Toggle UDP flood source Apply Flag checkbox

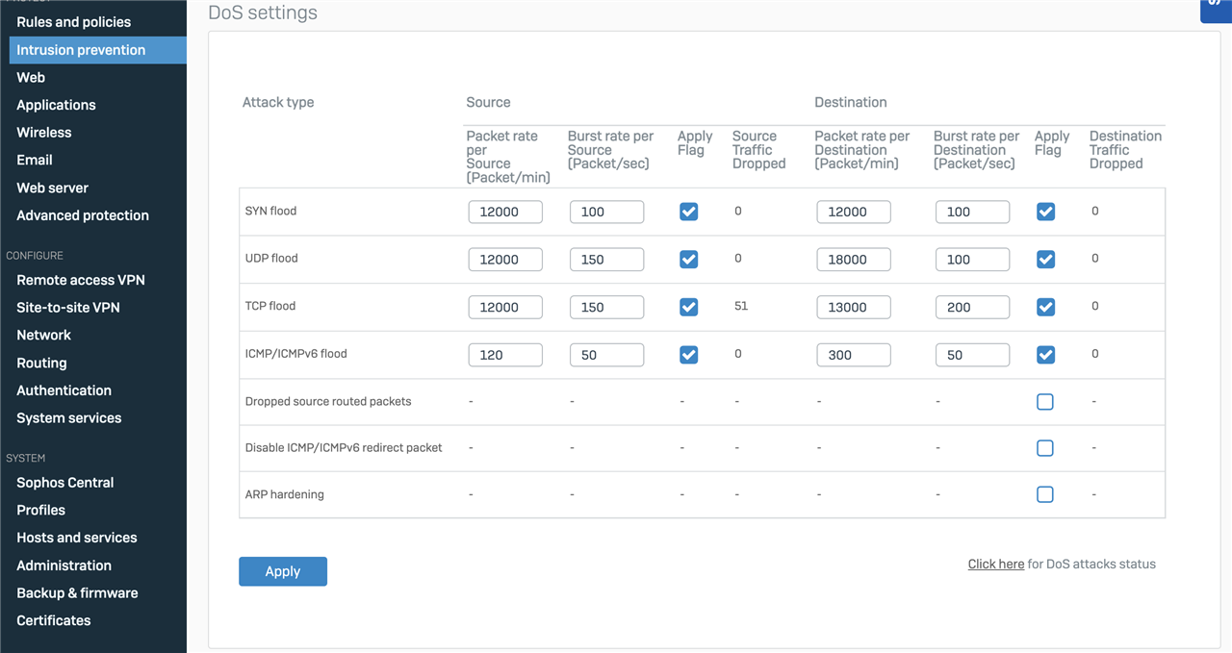689,259
